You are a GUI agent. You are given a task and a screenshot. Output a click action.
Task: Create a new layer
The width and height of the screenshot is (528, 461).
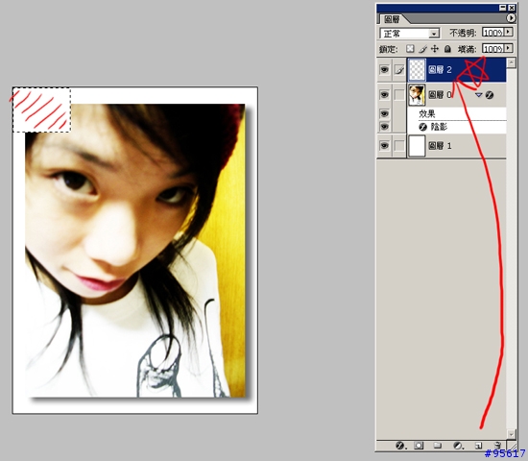[x=478, y=446]
